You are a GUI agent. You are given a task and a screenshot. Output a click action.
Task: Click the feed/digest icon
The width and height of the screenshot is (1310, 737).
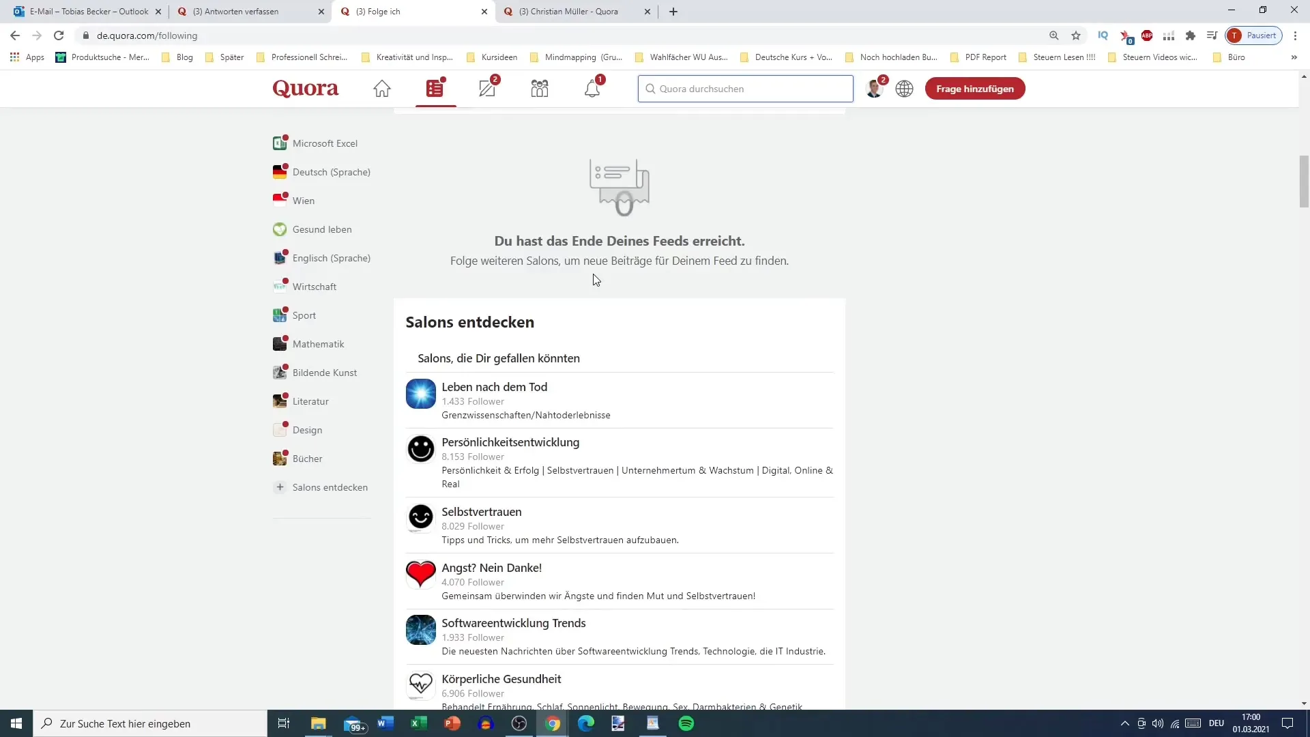coord(435,88)
